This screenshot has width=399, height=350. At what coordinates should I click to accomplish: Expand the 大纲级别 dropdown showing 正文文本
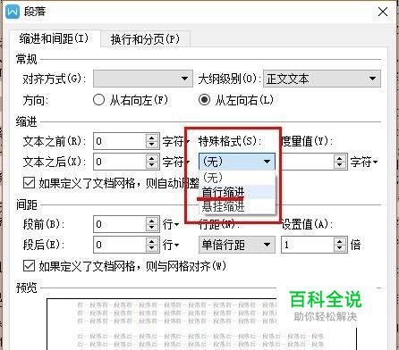point(322,79)
